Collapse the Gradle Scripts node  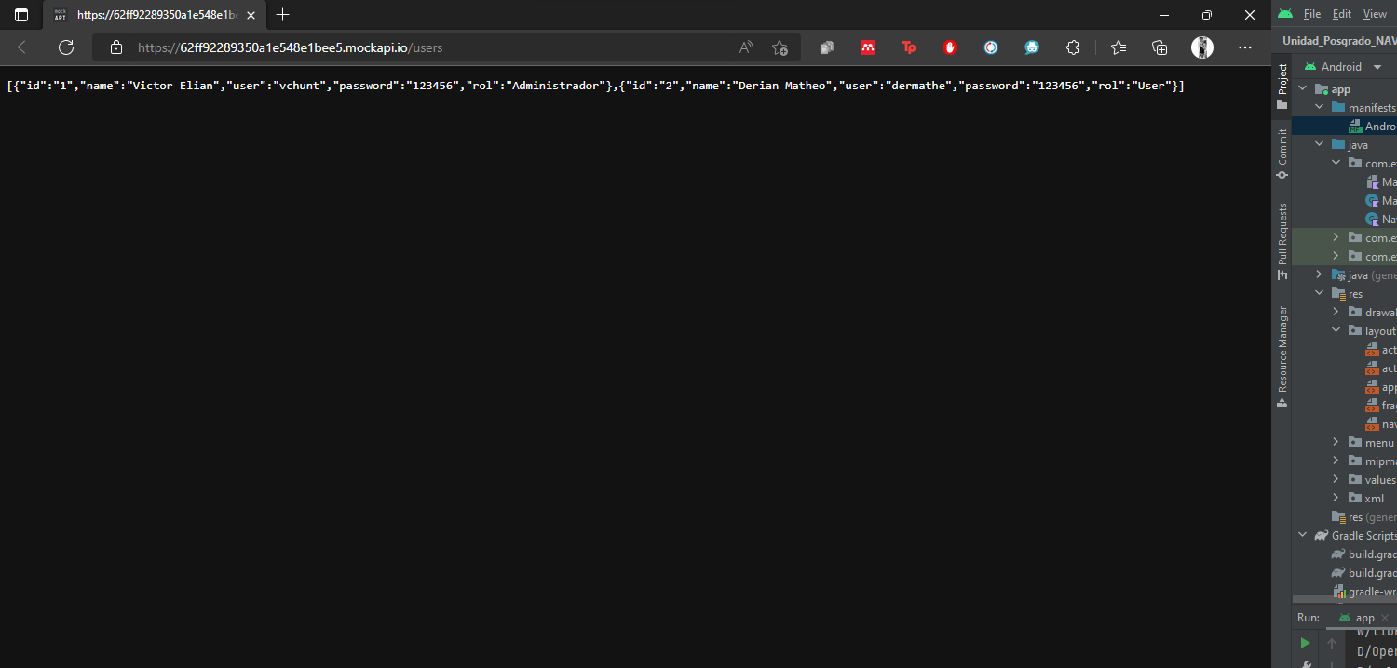pyautogui.click(x=1302, y=535)
